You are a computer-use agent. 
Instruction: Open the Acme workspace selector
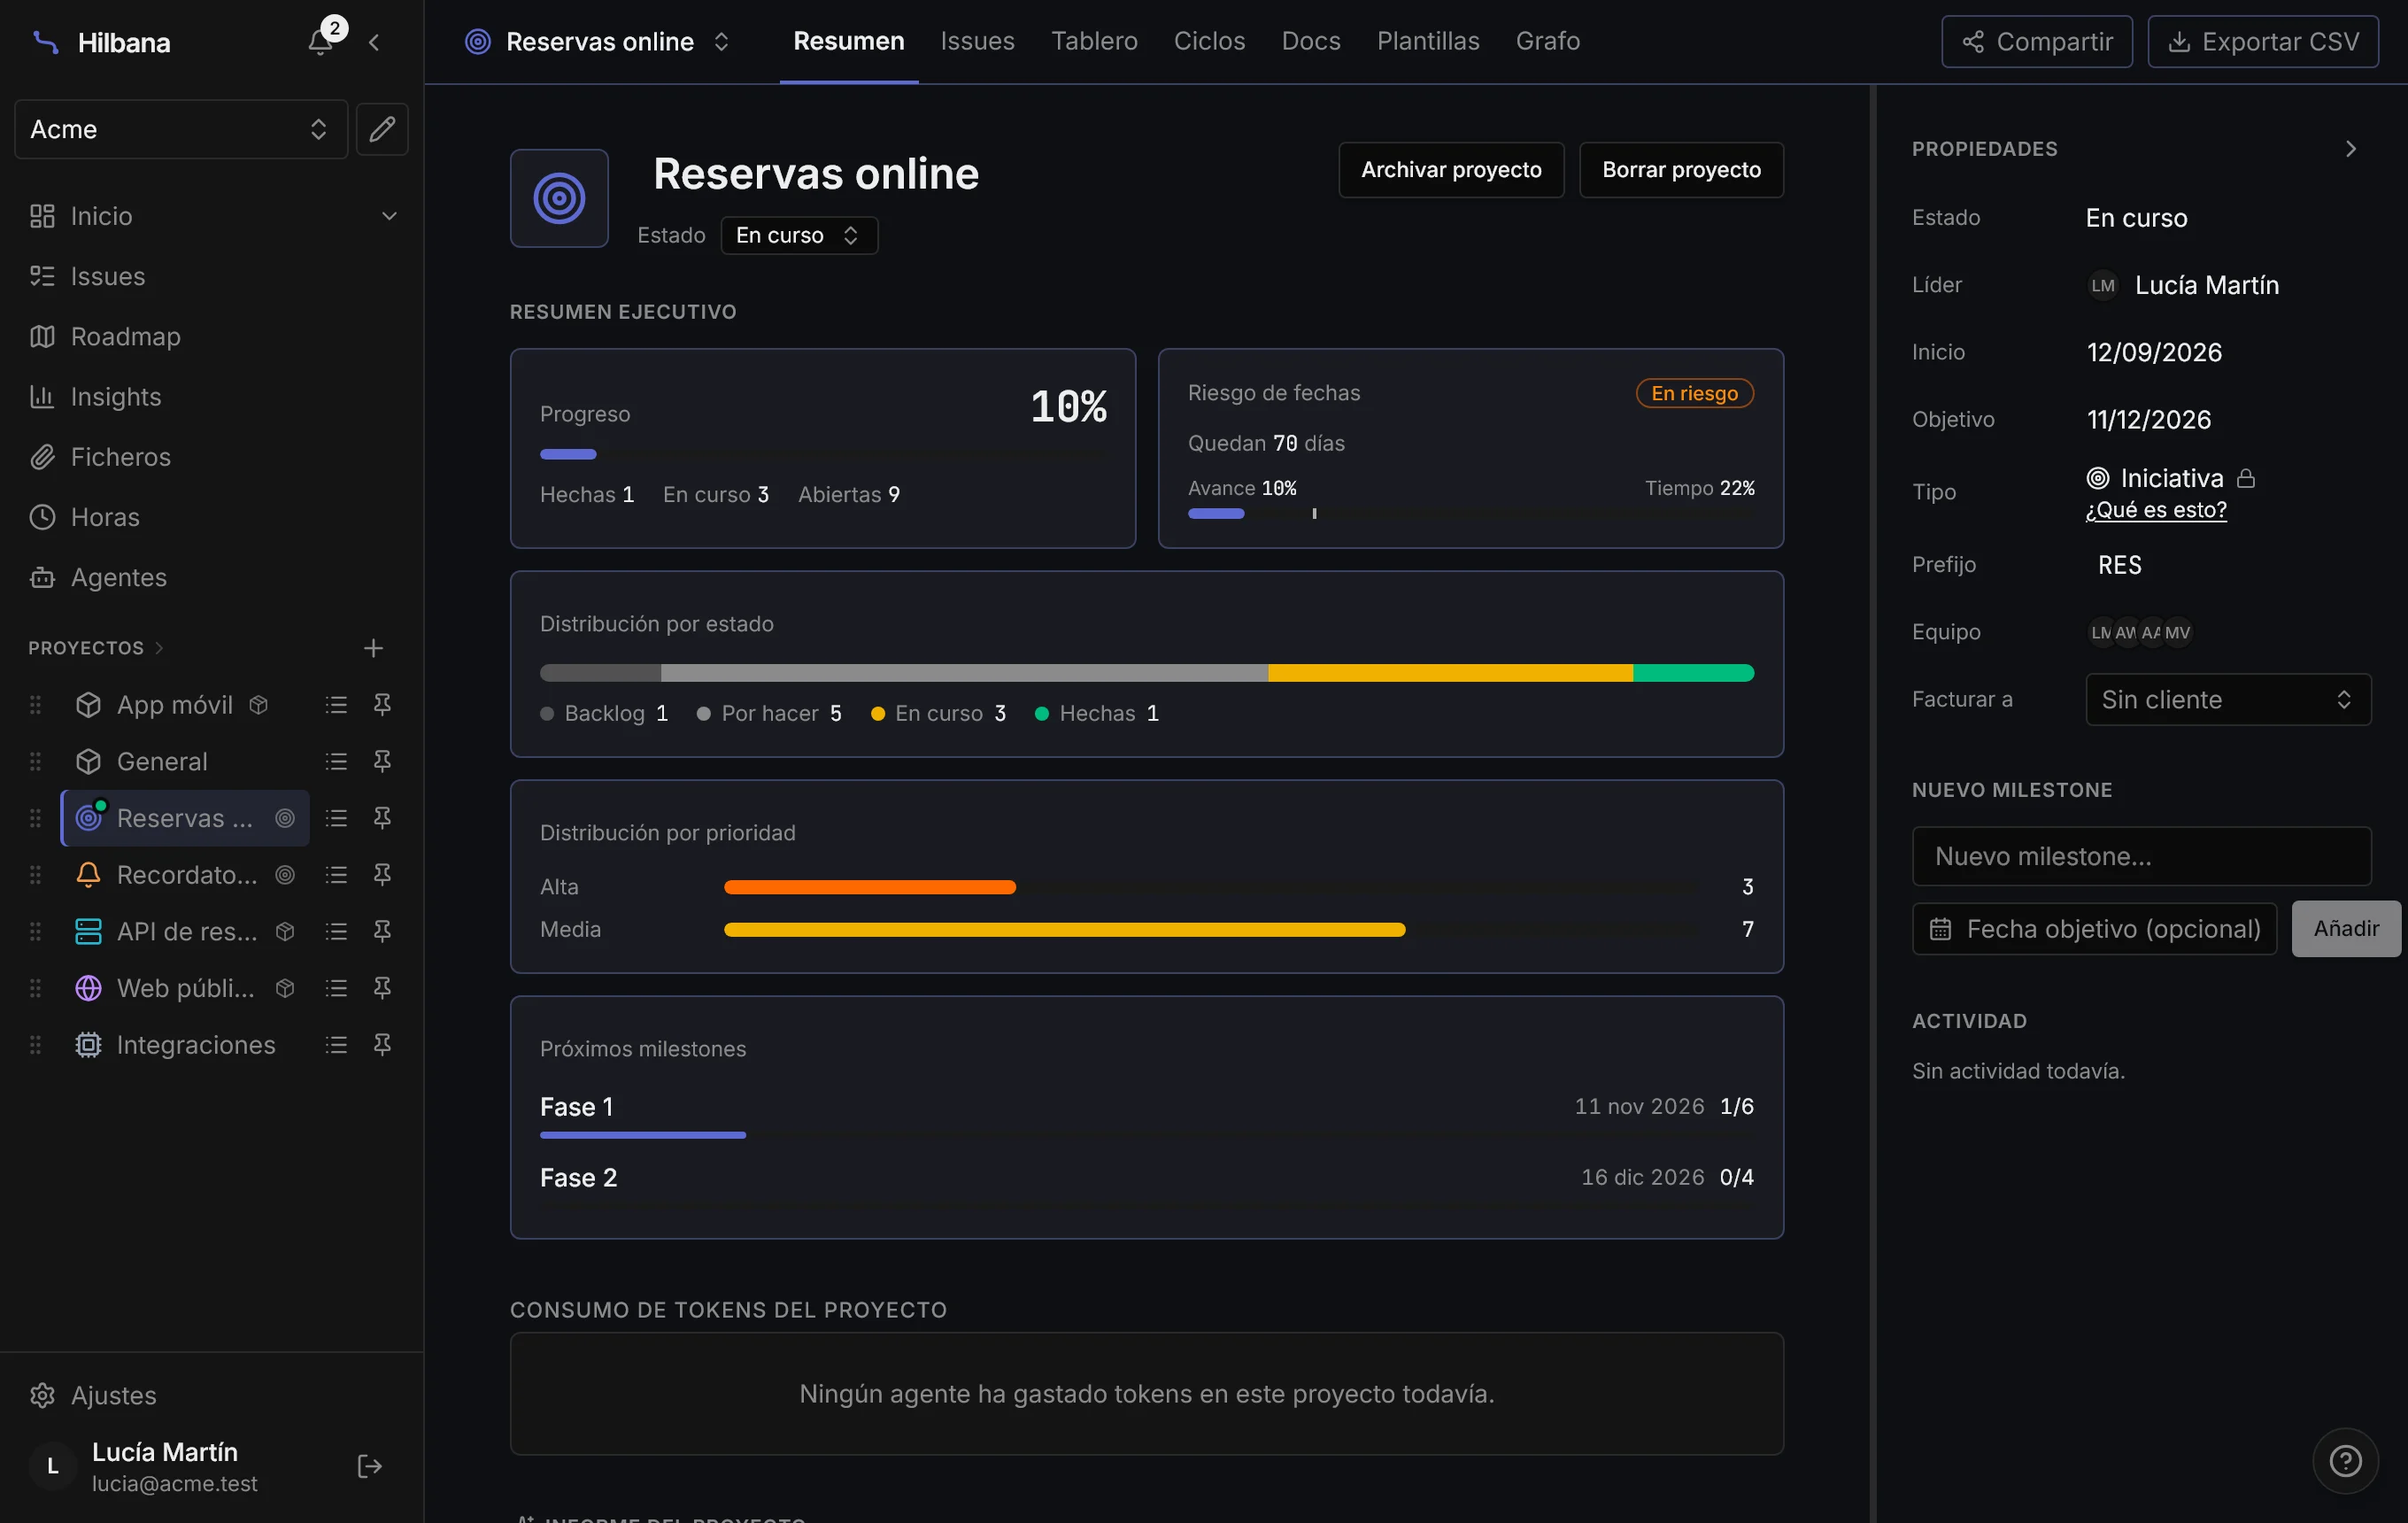pos(181,129)
